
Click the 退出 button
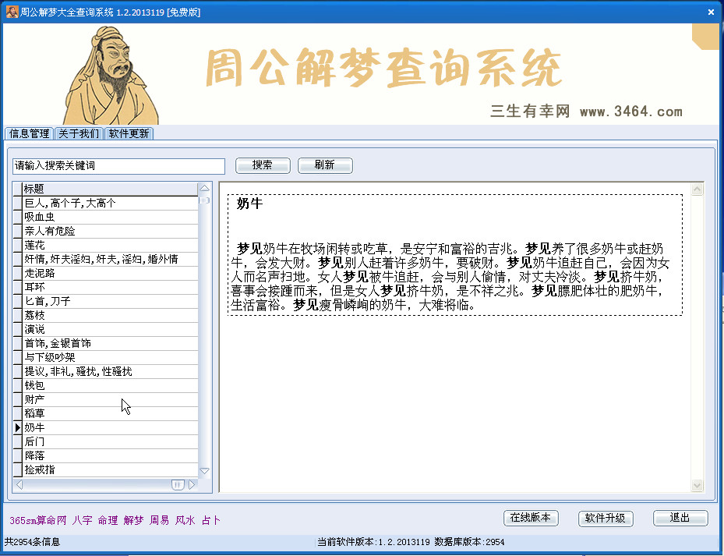click(680, 518)
